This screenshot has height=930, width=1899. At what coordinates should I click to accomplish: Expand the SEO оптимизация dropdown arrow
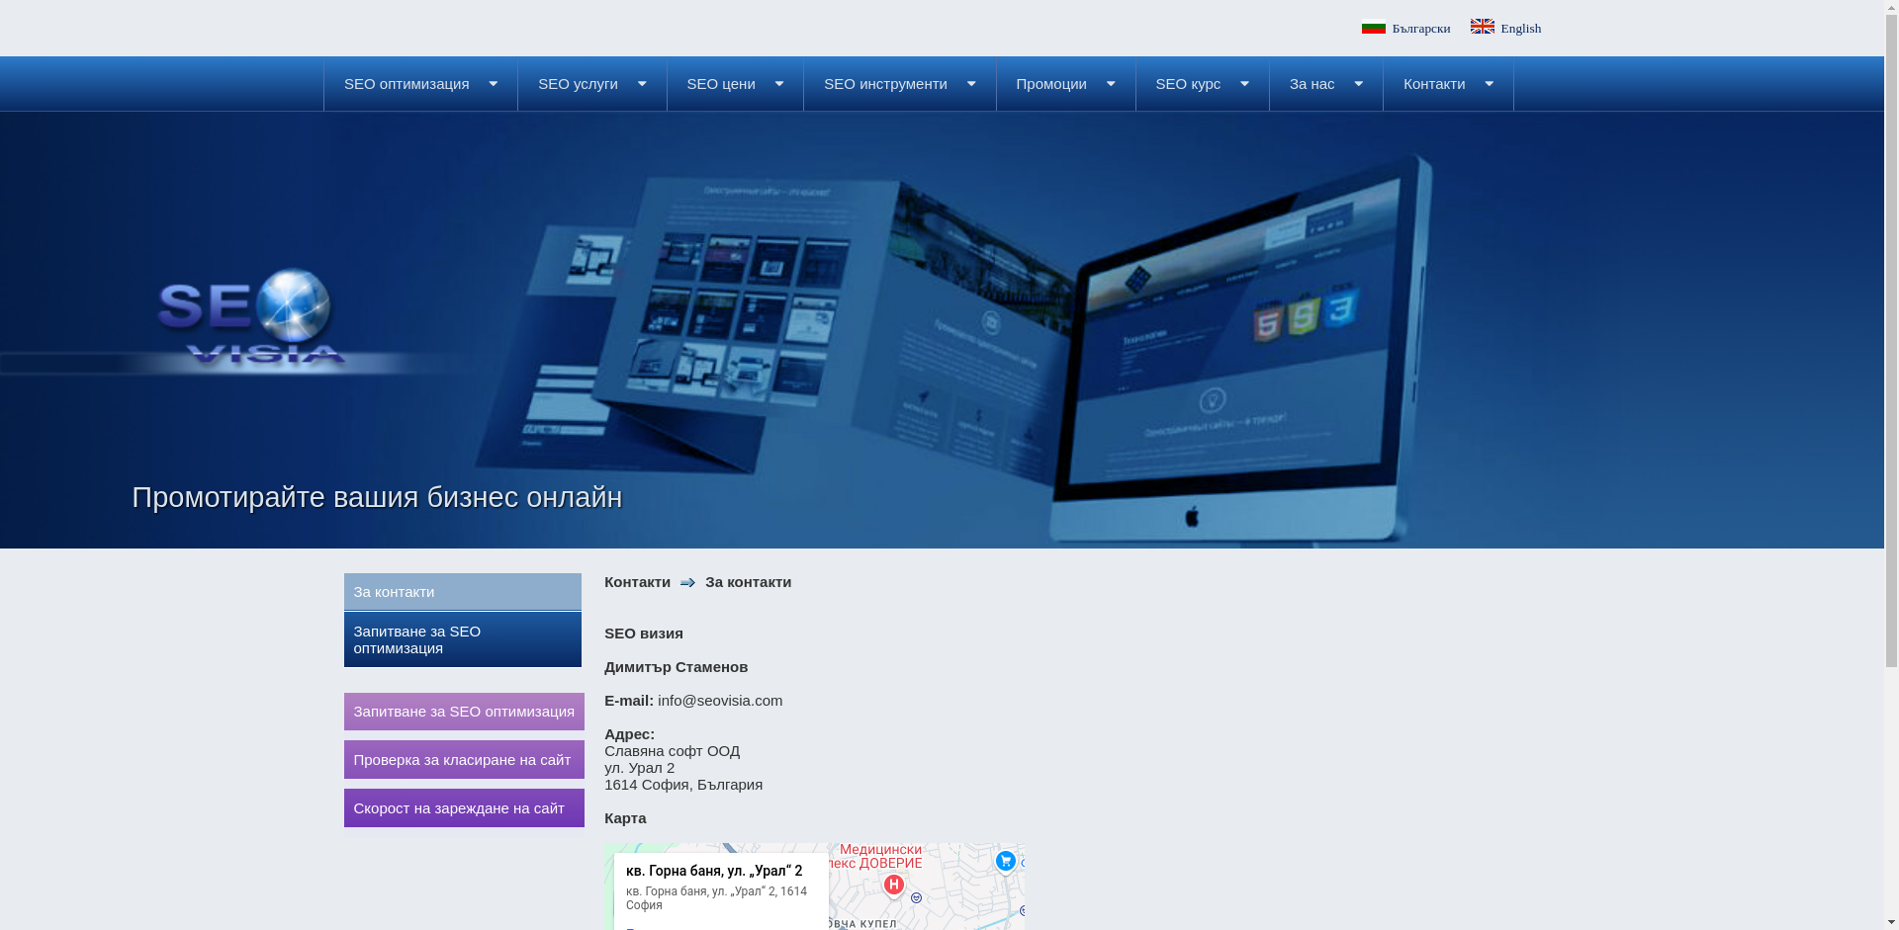tap(494, 84)
